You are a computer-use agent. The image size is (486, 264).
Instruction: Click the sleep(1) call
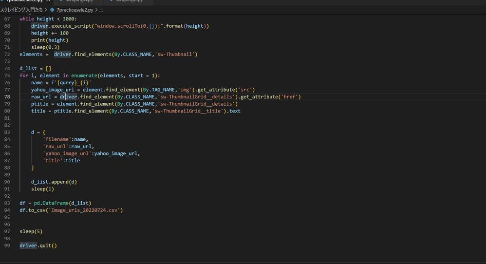click(x=42, y=189)
